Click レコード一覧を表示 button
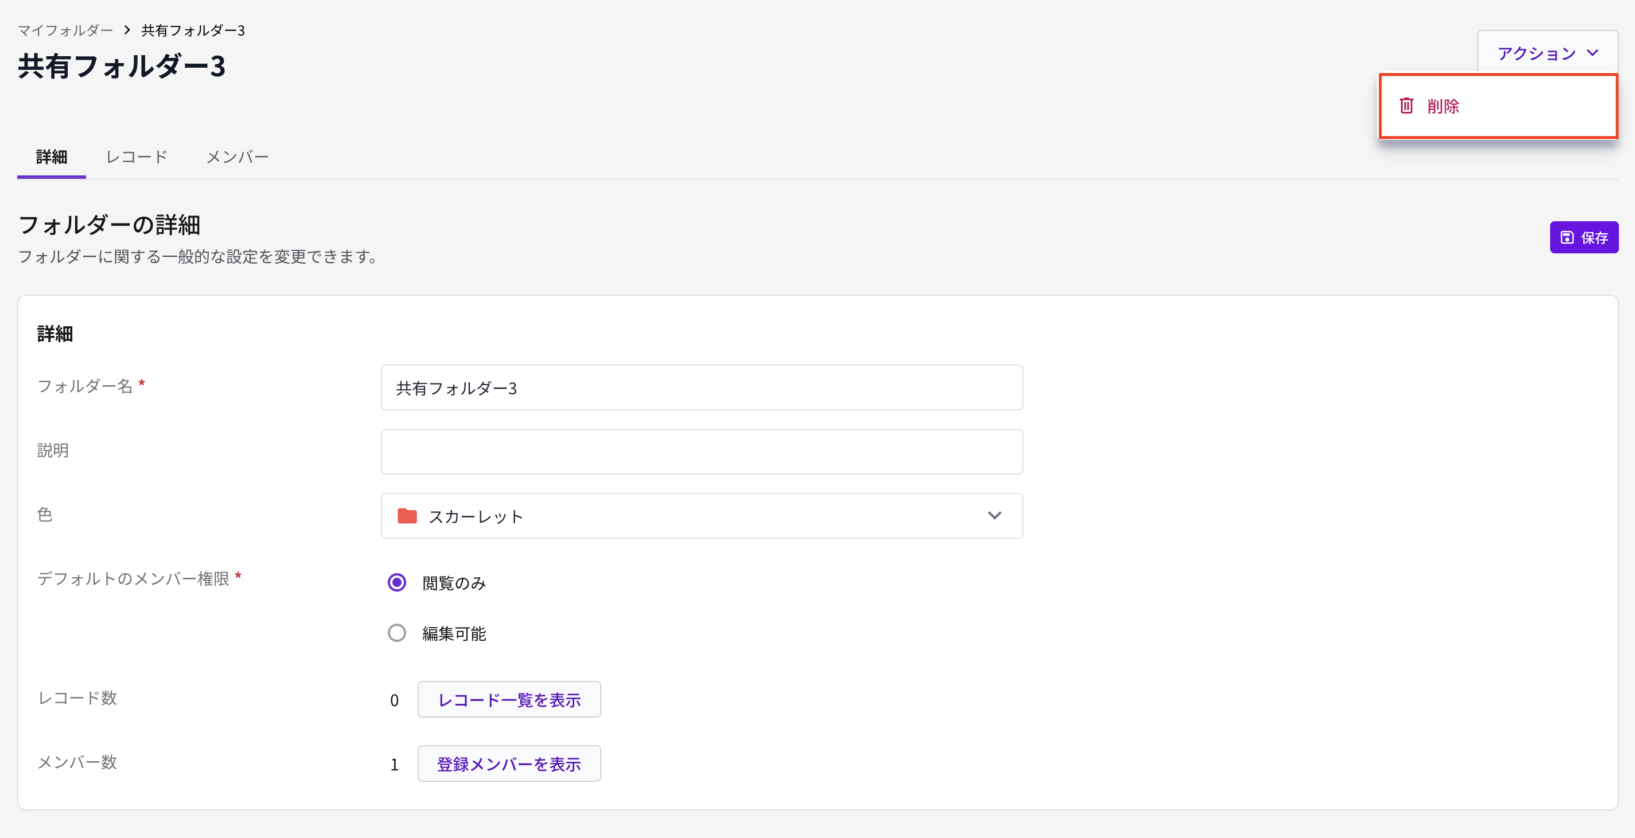The height and width of the screenshot is (838, 1635). click(x=509, y=700)
